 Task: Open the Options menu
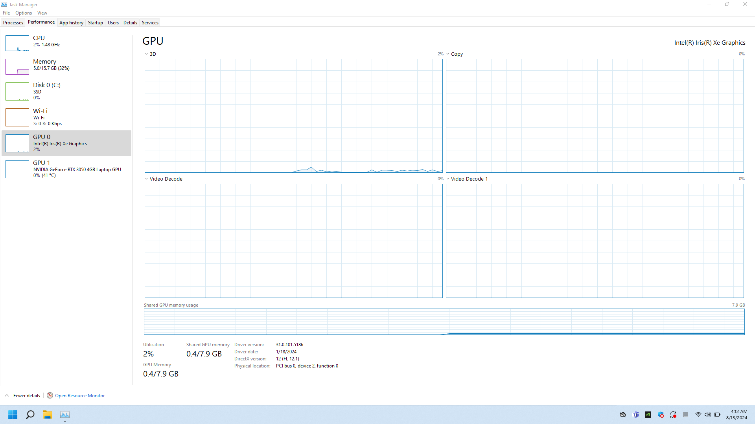24,13
